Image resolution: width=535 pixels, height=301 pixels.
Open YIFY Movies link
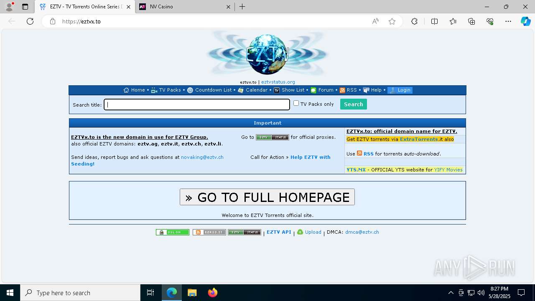[448, 170]
